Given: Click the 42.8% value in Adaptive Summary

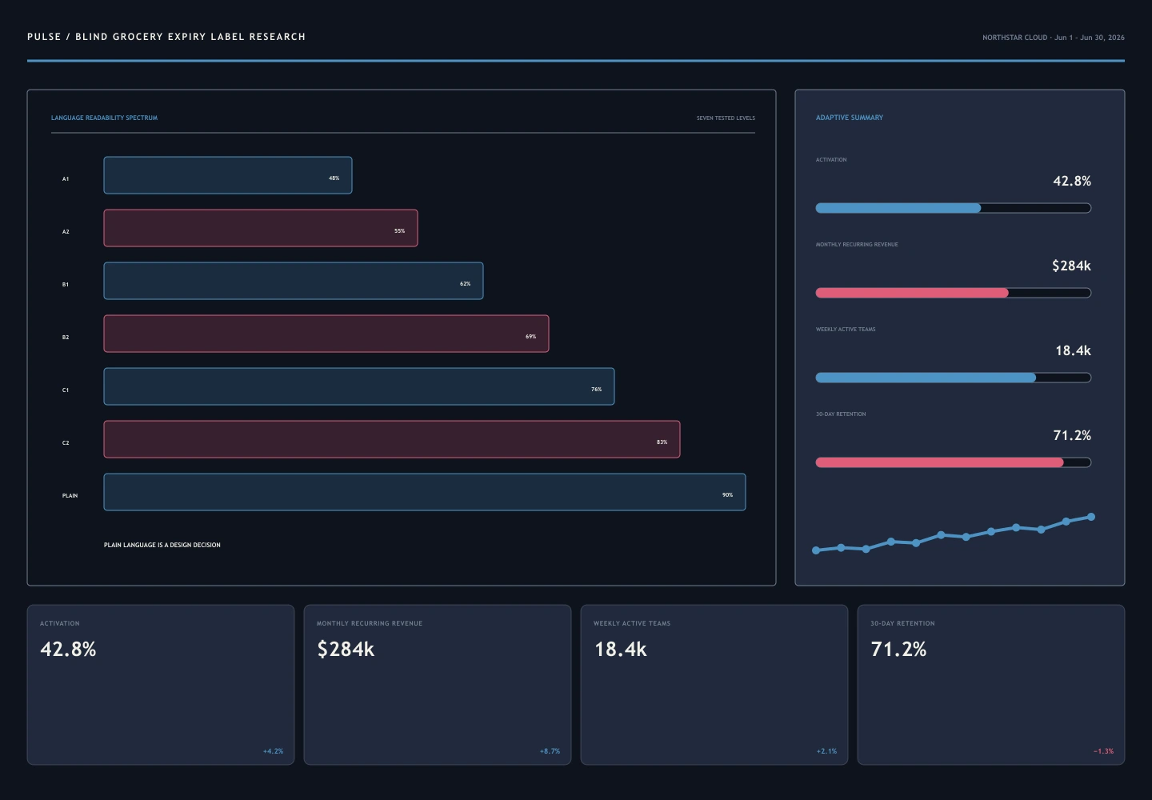Looking at the screenshot, I should tap(1072, 181).
